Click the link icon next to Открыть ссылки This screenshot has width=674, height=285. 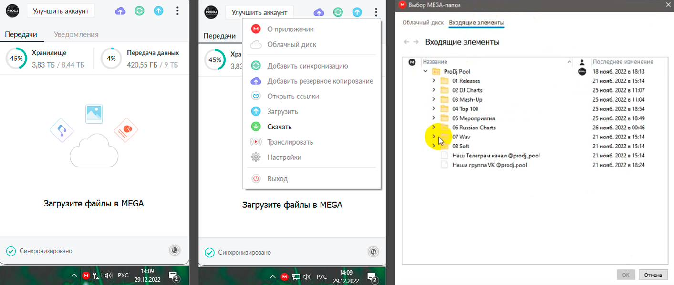(256, 97)
